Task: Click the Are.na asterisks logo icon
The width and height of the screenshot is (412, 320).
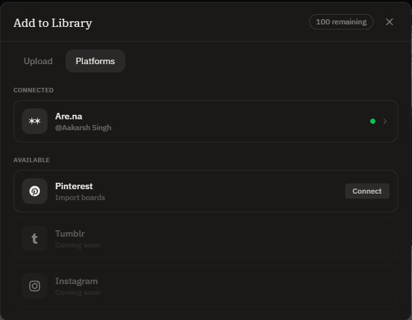Action: click(35, 121)
